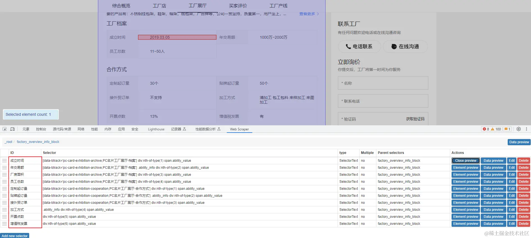This screenshot has height=238, width=531.
Task: Click Element preview for 增值税发票 row
Action: pyautogui.click(x=466, y=224)
